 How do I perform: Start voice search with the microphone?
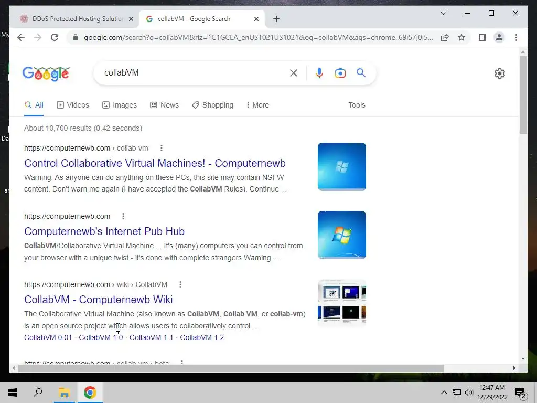tap(319, 73)
